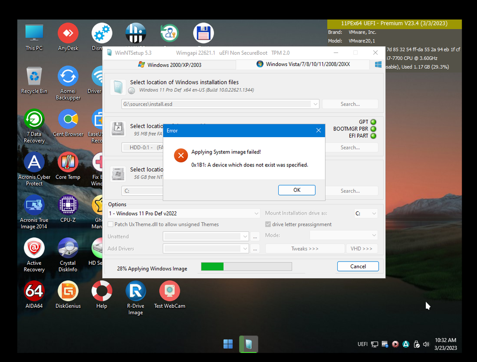Open the This PC desktop icon
This screenshot has width=477, height=362.
point(34,37)
